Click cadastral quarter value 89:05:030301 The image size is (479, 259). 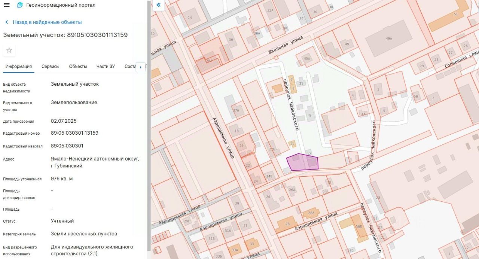click(x=67, y=146)
